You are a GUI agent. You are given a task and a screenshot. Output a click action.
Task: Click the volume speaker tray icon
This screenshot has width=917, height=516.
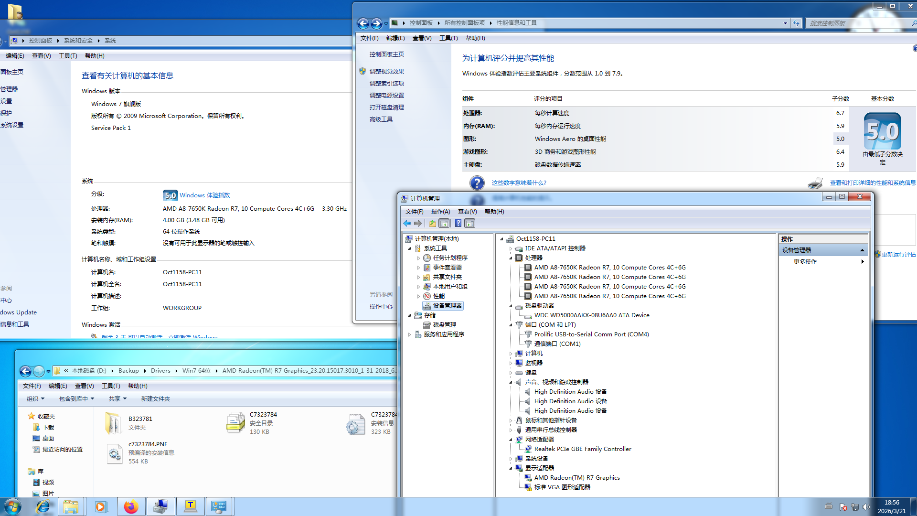click(866, 506)
